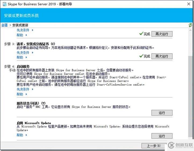Click the scrollbar up arrow
194x151 pixels.
[x=190, y=30]
